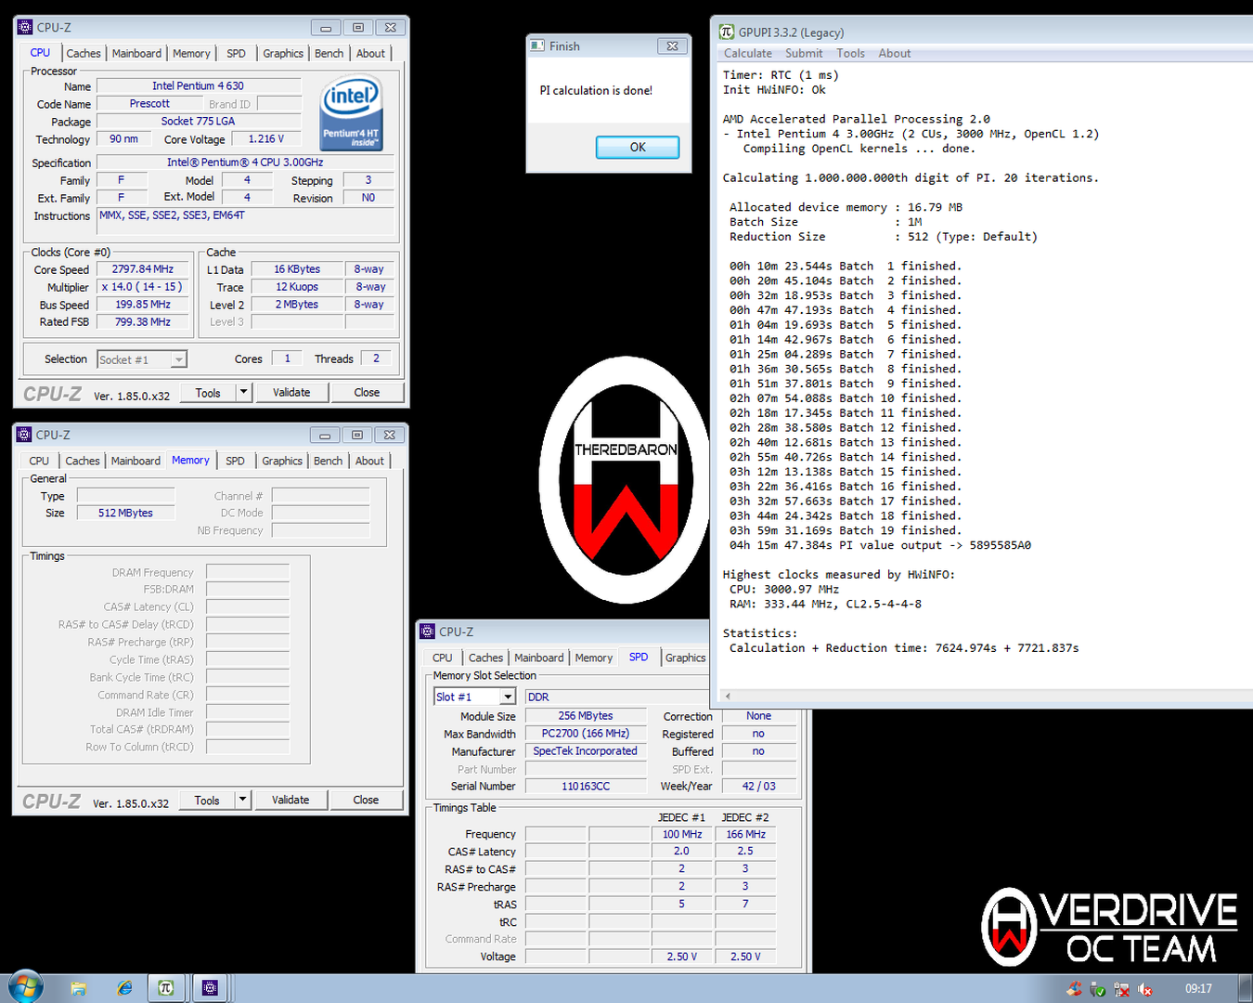Click the Level 2 cache value 2 MBytes
The image size is (1253, 1003).
click(297, 305)
